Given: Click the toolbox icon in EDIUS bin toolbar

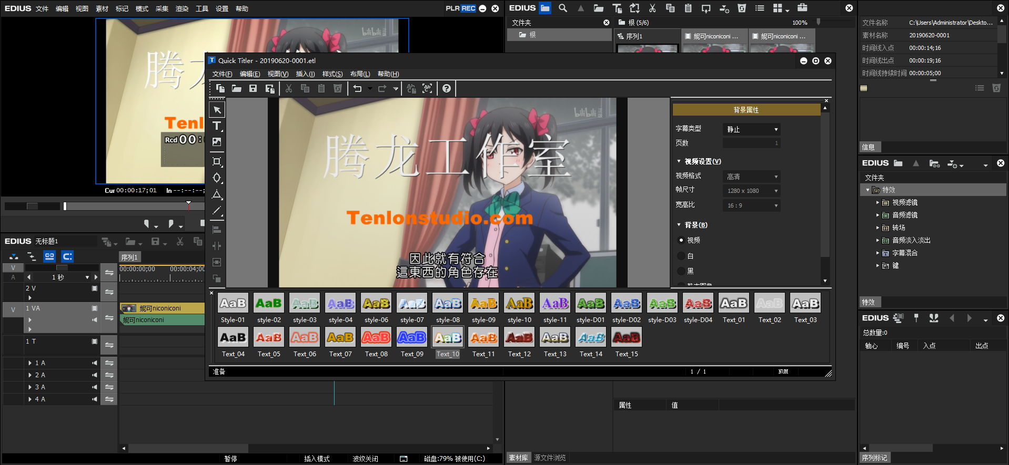Looking at the screenshot, I should 802,8.
